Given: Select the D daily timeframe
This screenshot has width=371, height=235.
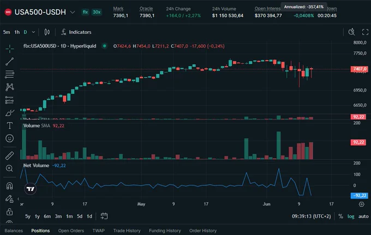Looking at the screenshot, I should 25,32.
